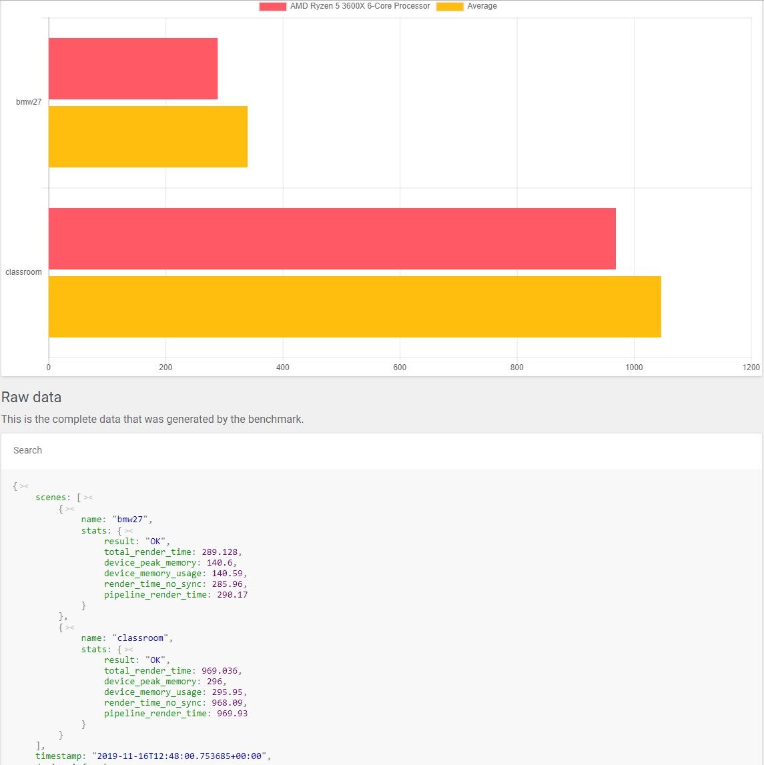The width and height of the screenshot is (764, 765).
Task: Select device_peak_memory value 296
Action: point(215,682)
